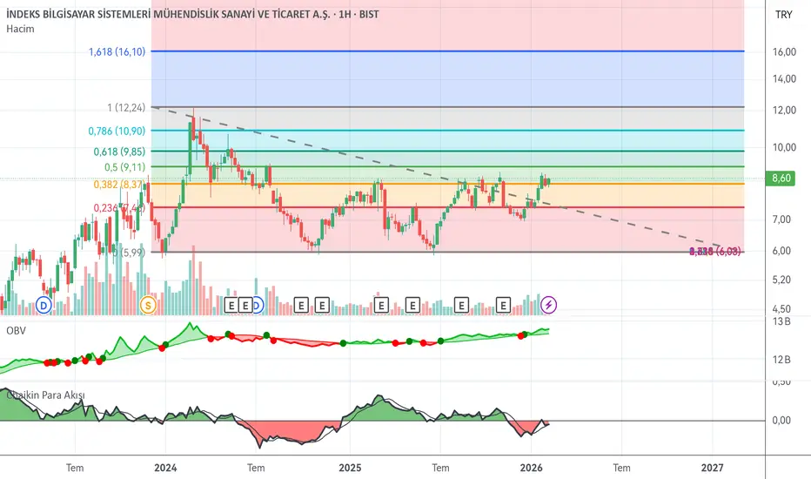Click the blue D dividend marker near chart start
This screenshot has width=811, height=479.
(44, 306)
